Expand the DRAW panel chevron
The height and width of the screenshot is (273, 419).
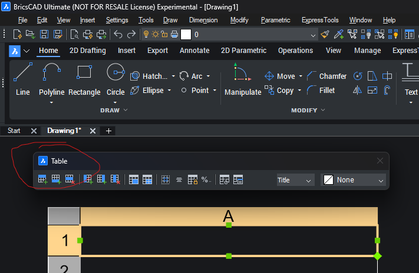(x=126, y=110)
